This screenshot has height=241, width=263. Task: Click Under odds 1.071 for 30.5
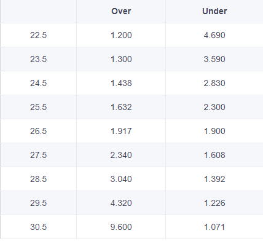[214, 227]
